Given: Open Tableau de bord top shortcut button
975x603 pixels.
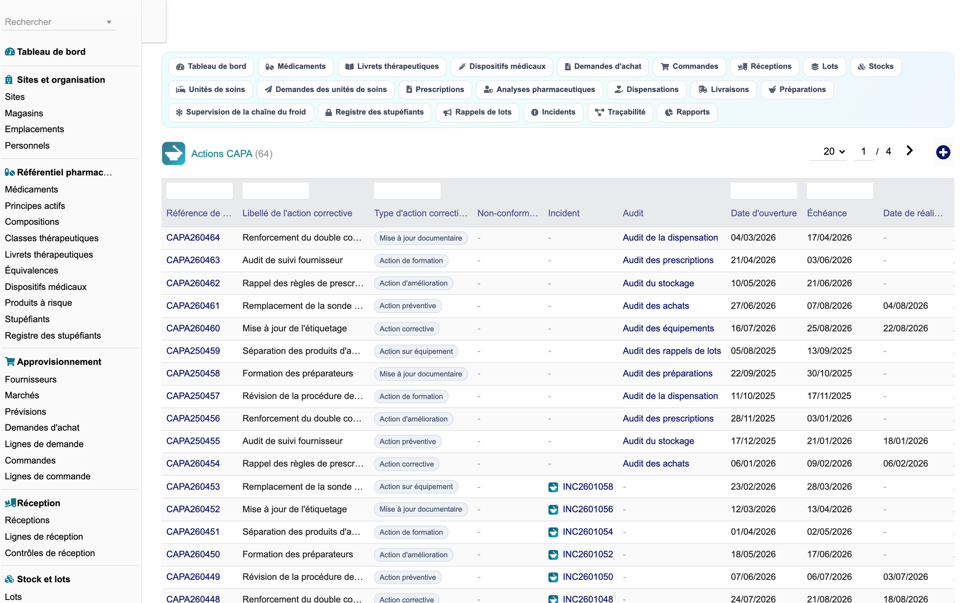Looking at the screenshot, I should tap(211, 67).
